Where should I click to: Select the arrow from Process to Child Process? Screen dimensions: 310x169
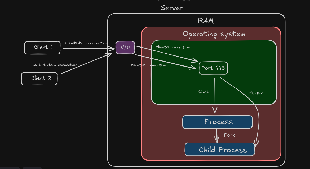click(x=217, y=135)
